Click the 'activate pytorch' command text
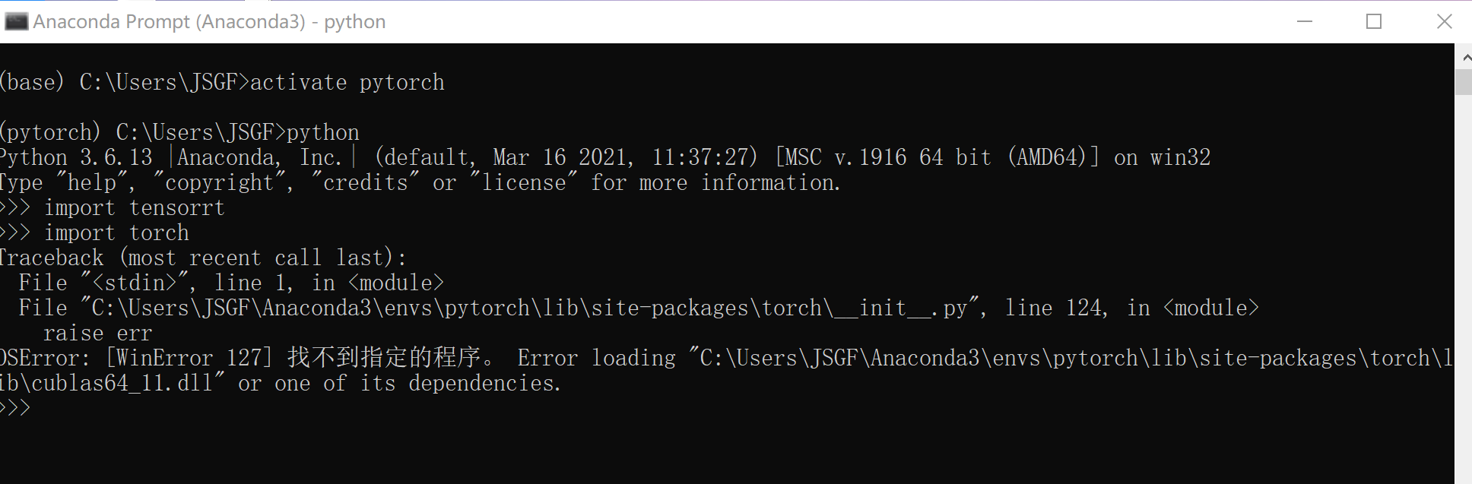 tap(347, 82)
